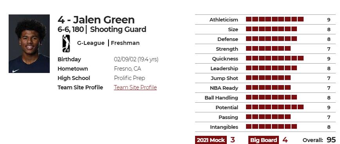Click the Defense rating bar
The image size is (340, 144).
pyautogui.click(x=271, y=39)
